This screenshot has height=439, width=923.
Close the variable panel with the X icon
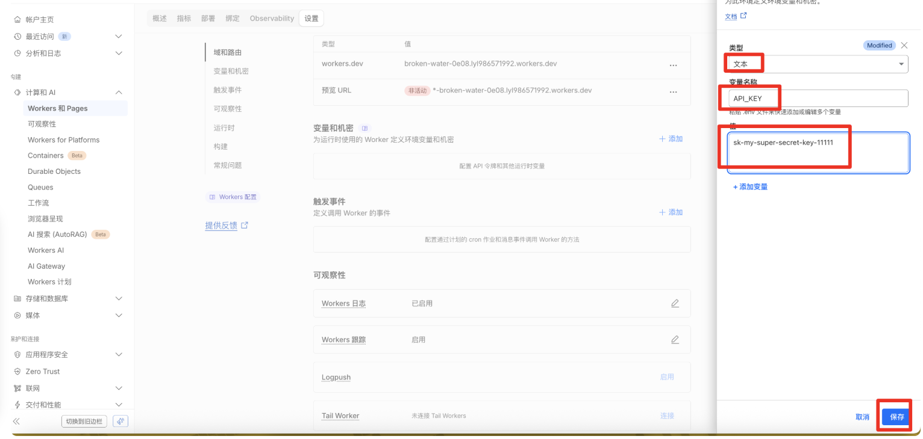[x=904, y=46]
